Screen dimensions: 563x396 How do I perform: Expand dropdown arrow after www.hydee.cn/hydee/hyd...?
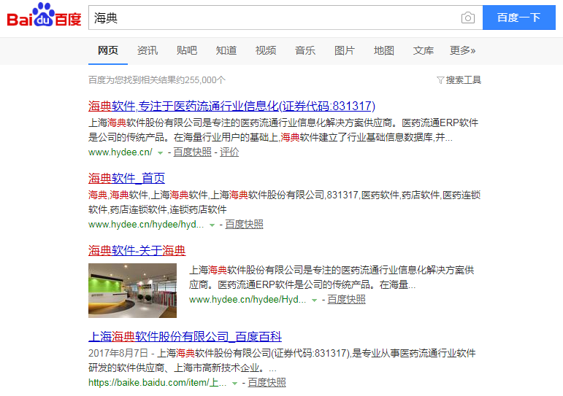point(212,225)
